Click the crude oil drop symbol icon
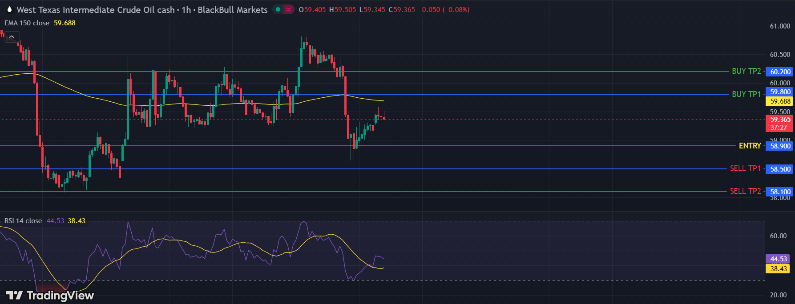This screenshot has height=304, width=795. (9, 9)
